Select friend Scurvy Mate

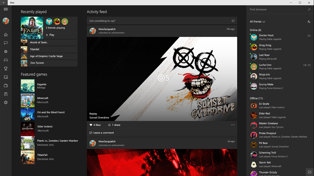coord(280,86)
